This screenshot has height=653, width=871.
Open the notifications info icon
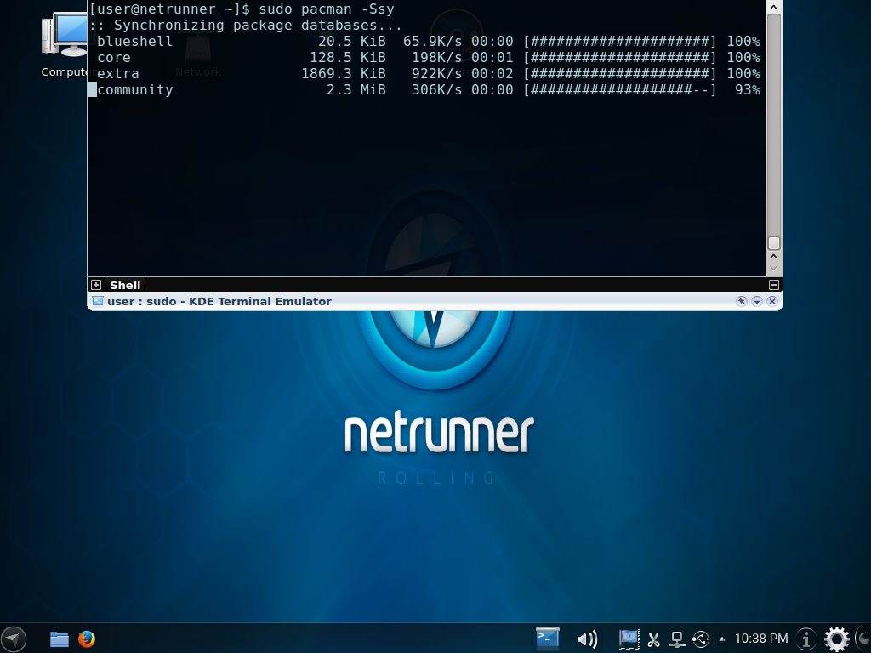coord(806,639)
